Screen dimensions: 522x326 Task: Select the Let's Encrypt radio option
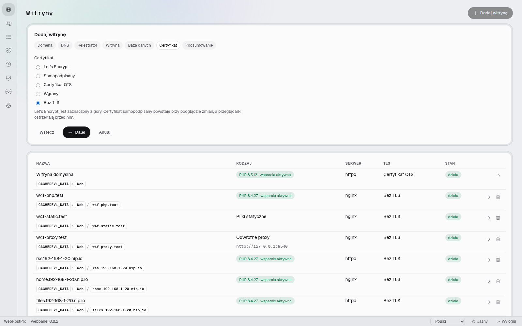click(x=38, y=67)
